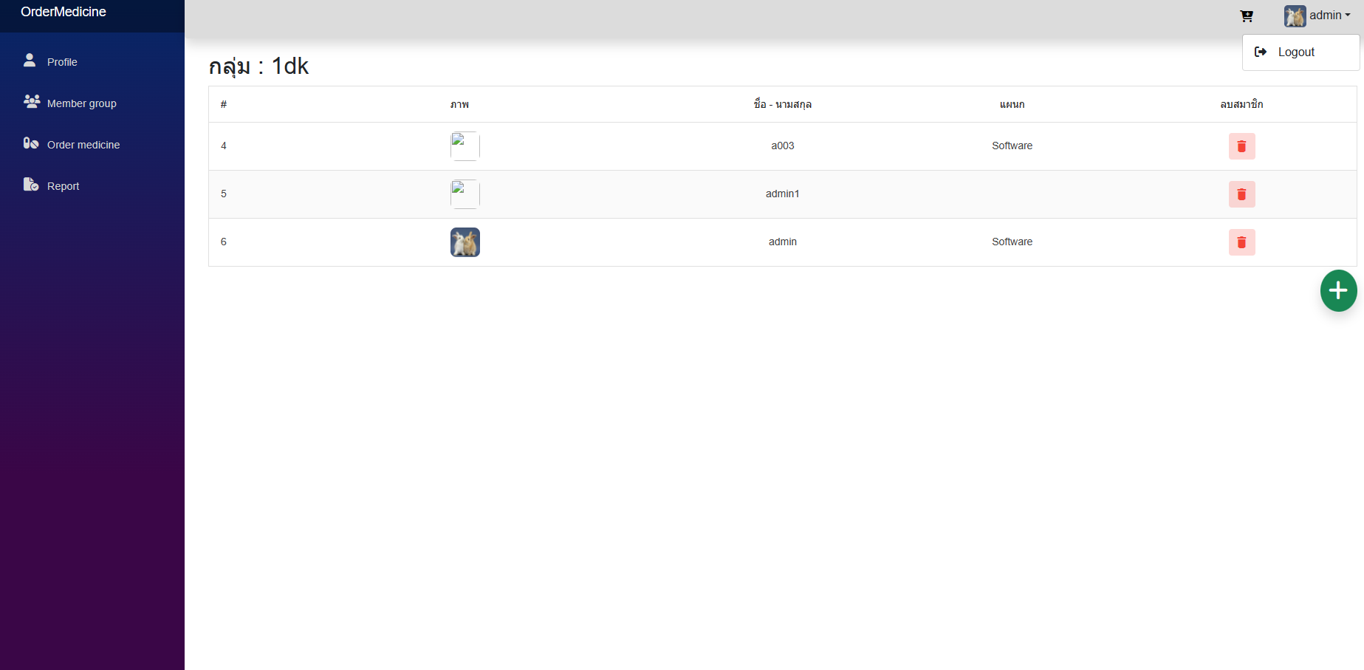Click the ชื่อ - นามสกุล column header
The image size is (1364, 670).
(783, 104)
